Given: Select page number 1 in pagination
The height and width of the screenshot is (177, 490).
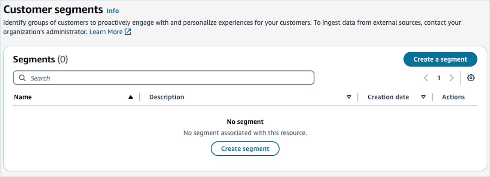Looking at the screenshot, I should point(439,78).
